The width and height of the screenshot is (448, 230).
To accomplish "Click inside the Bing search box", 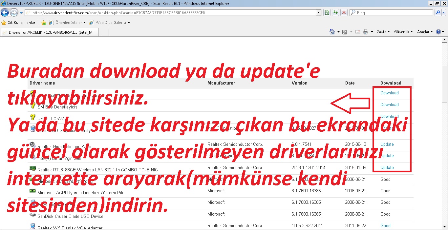I will 394,13.
